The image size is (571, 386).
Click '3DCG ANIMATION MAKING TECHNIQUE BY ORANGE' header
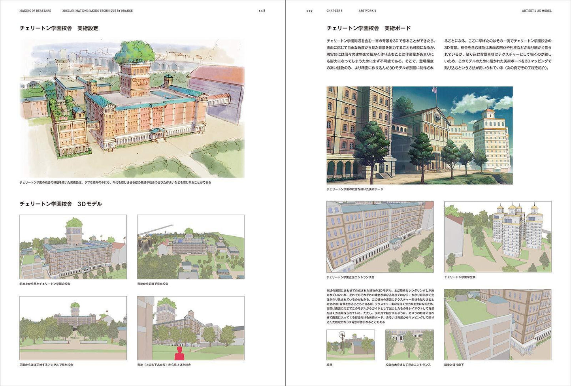(98, 11)
